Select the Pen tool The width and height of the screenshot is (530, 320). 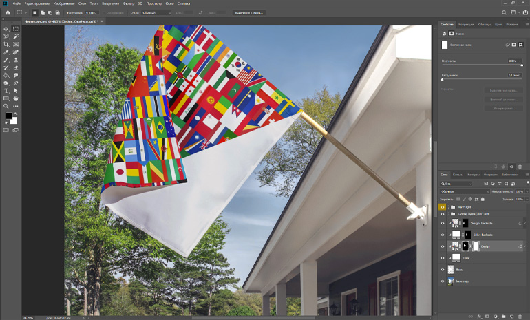pyautogui.click(x=16, y=83)
